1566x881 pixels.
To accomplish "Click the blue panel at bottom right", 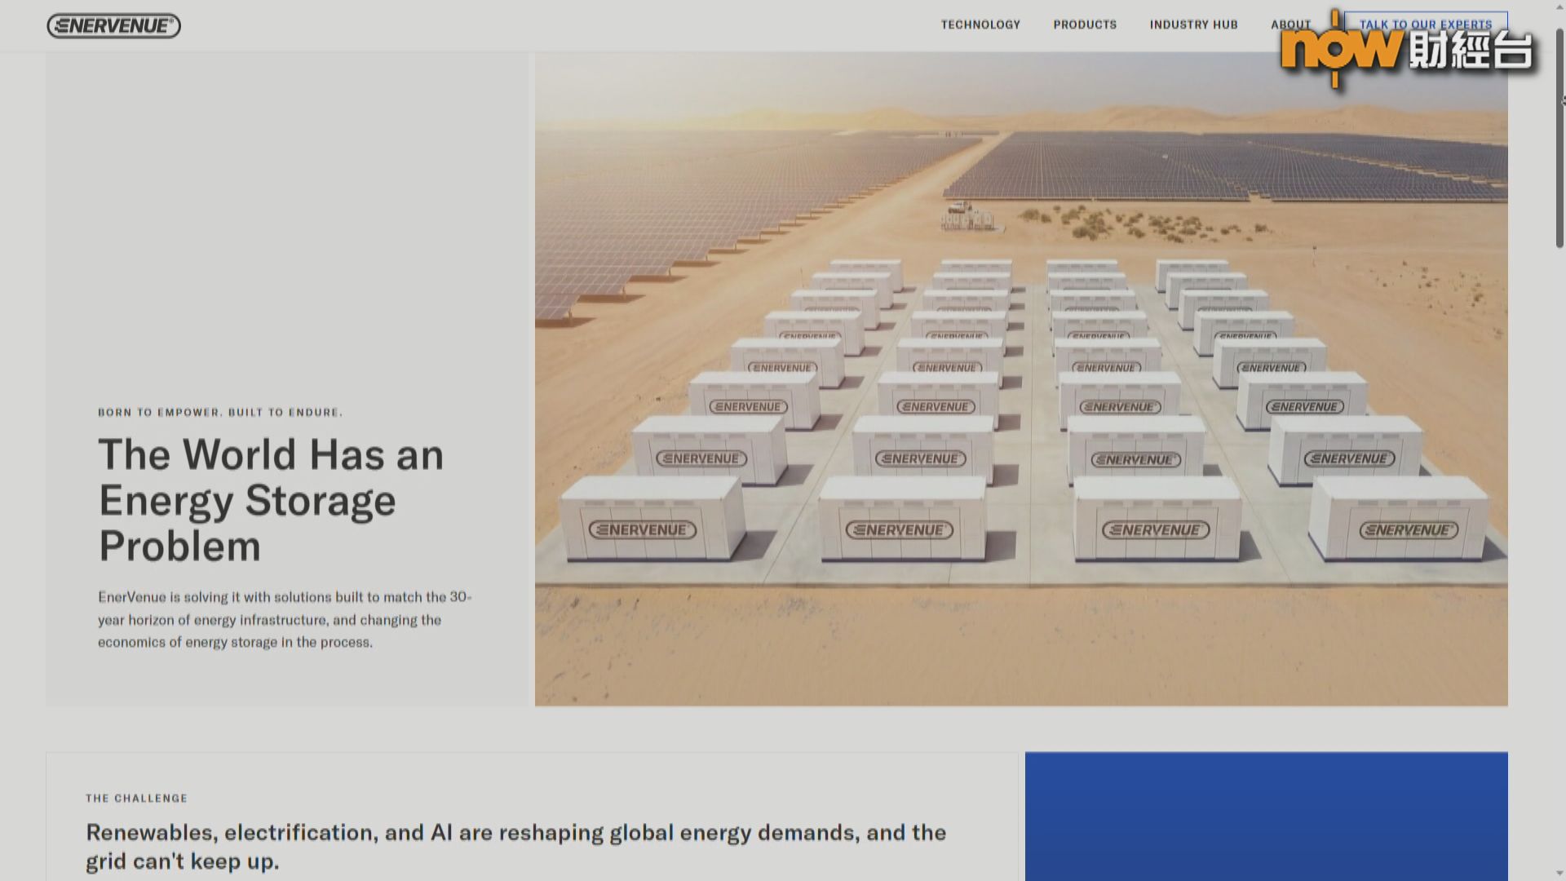I will click(x=1266, y=816).
